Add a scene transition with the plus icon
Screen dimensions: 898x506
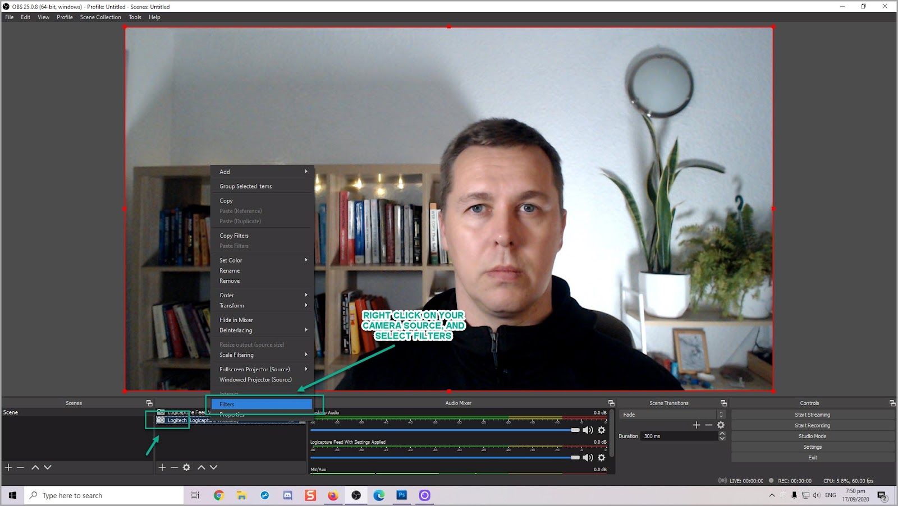click(x=697, y=425)
